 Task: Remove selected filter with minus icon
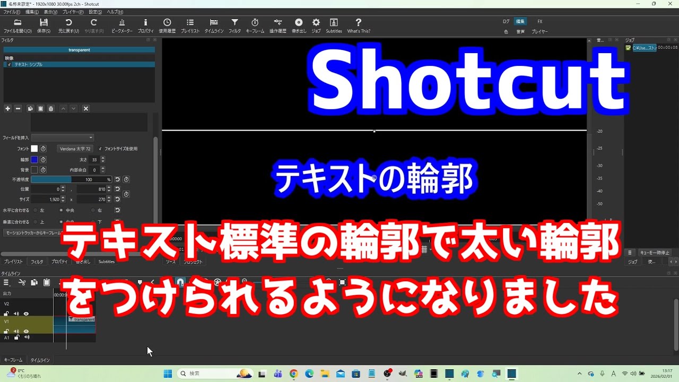point(18,108)
